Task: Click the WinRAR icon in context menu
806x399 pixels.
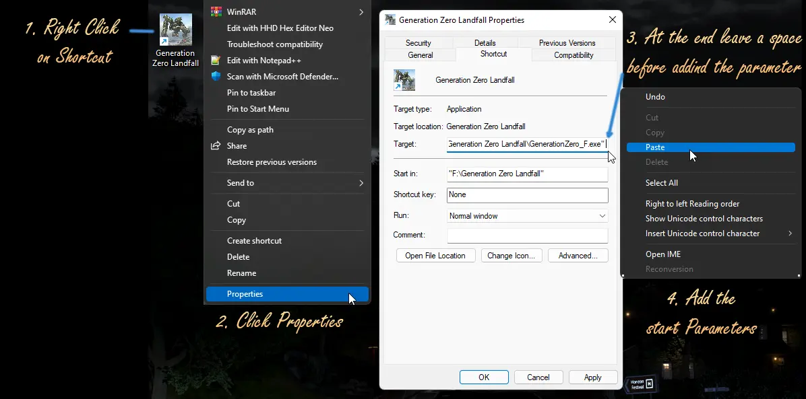Action: click(216, 11)
